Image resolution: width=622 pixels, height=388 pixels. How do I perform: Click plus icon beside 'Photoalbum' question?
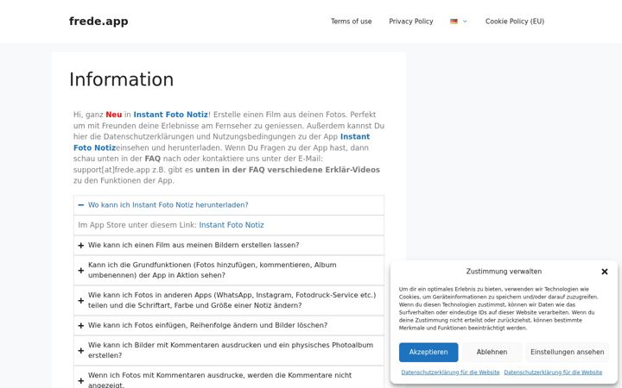click(x=81, y=350)
